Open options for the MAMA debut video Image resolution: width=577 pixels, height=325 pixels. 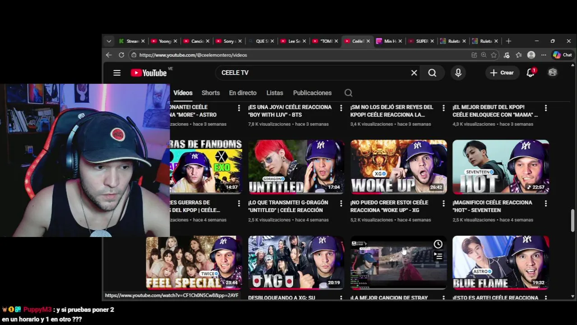click(546, 108)
